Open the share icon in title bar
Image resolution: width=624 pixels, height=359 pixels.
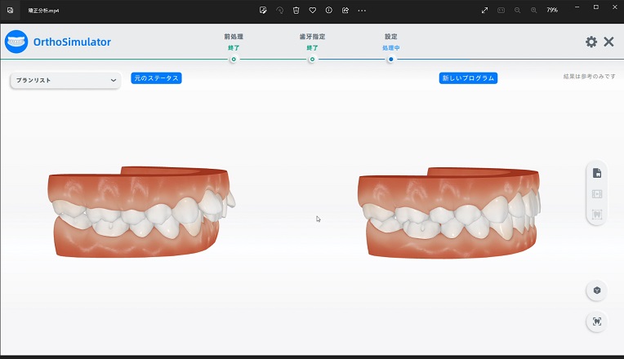point(345,10)
